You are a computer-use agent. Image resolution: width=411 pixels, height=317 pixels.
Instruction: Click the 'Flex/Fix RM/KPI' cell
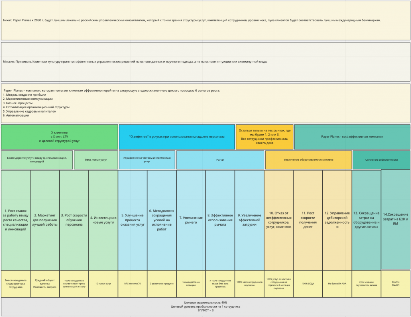coord(395,284)
